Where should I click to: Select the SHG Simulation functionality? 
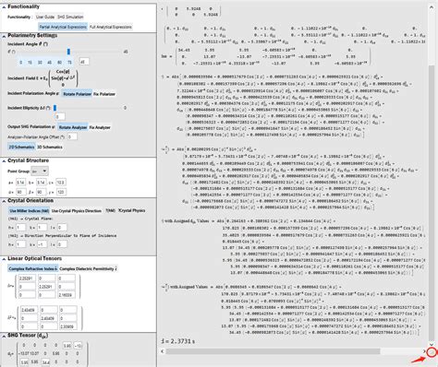(70, 17)
